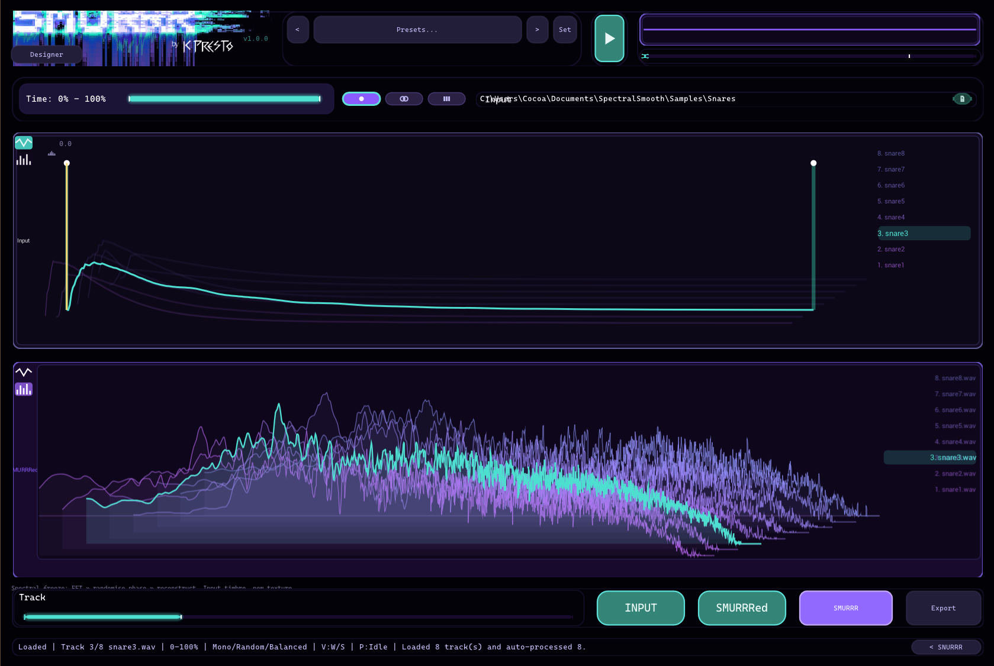
Task: Switch the SMURRRed panel to waveform view
Action: coord(24,372)
